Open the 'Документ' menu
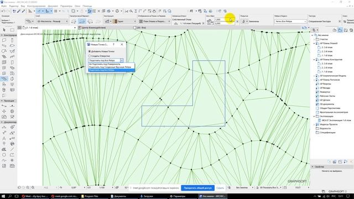 point(53,6)
